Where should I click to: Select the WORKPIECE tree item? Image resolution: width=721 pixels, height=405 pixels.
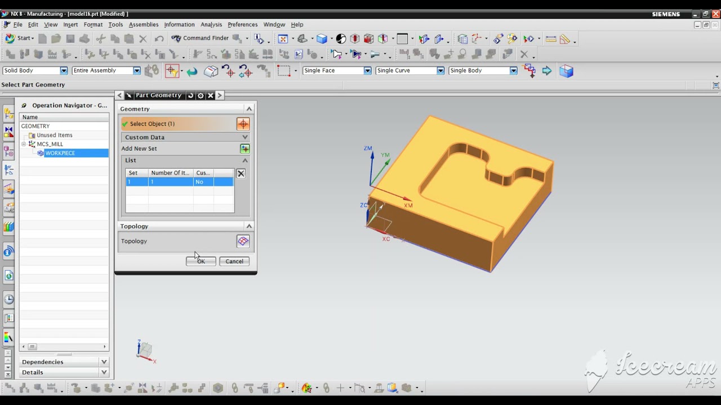point(60,153)
